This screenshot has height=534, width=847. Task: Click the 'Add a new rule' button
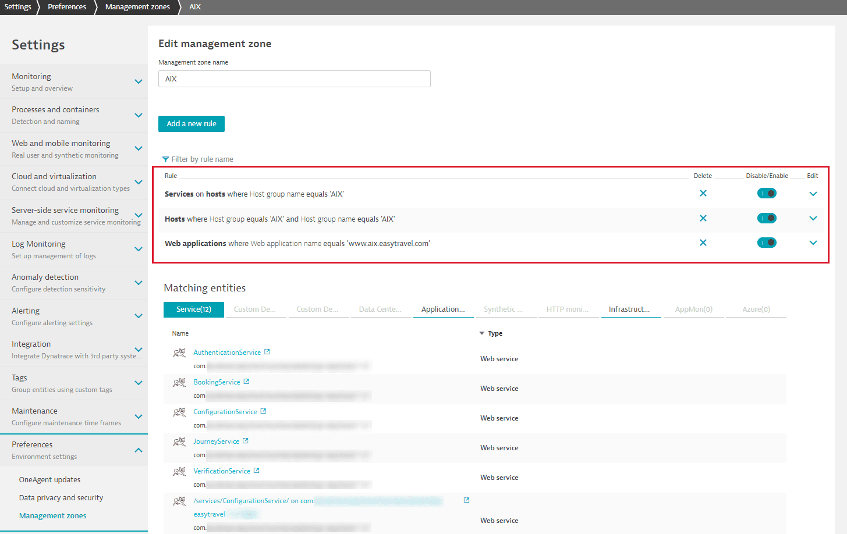(x=191, y=123)
